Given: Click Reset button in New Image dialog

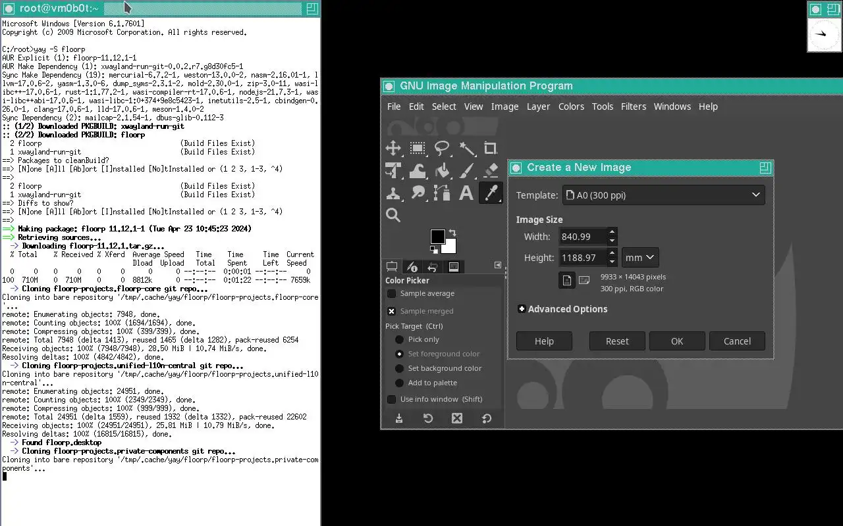Looking at the screenshot, I should 617,341.
